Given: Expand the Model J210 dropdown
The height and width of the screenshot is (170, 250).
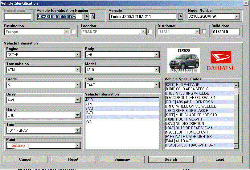Looking at the screenshot, I should (156, 70).
